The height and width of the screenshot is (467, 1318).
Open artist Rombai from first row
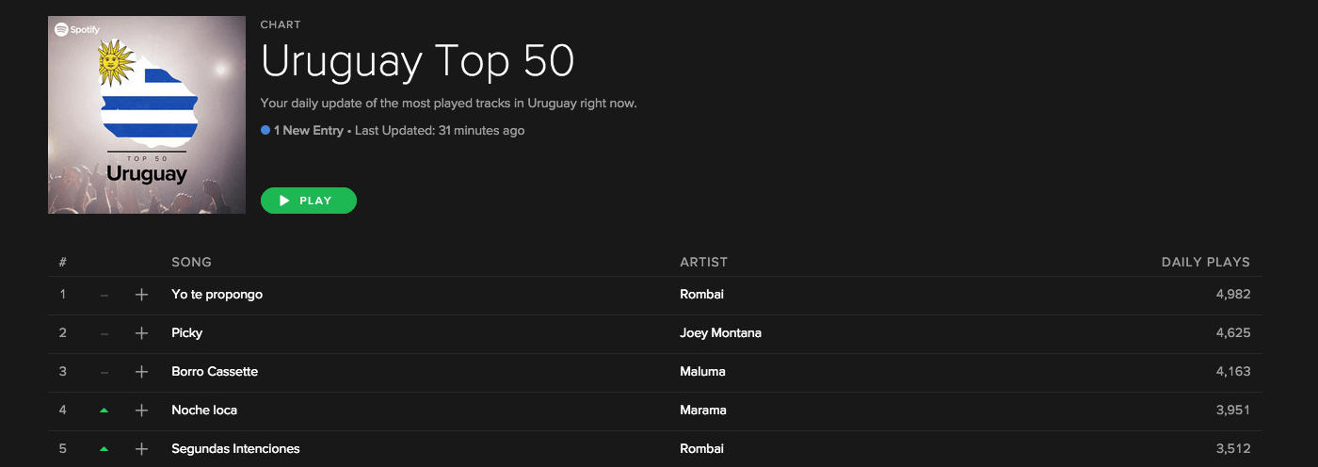(701, 295)
